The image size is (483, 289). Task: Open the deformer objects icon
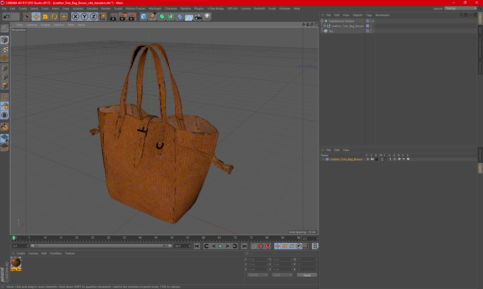(x=180, y=17)
